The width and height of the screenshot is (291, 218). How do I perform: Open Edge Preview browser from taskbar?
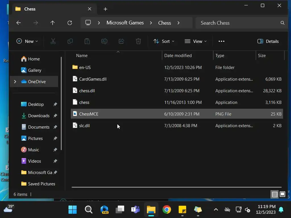(x=104, y=210)
